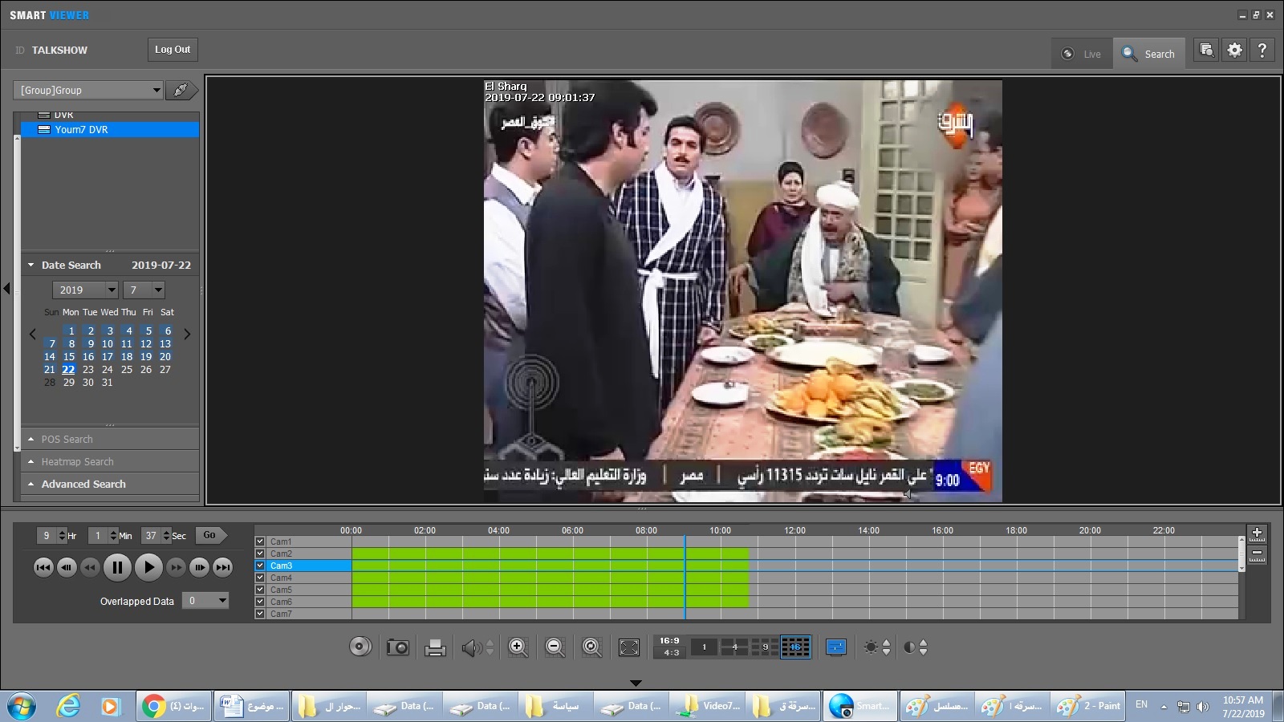Skip to the beginning of recording
This screenshot has width=1284, height=722.
pos(43,567)
